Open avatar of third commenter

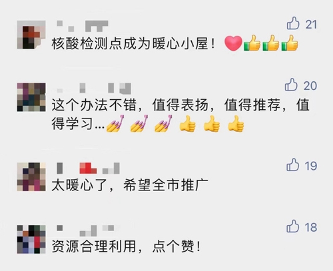31,177
